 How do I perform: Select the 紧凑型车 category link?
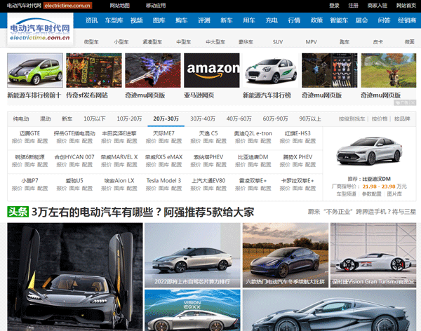(152, 42)
